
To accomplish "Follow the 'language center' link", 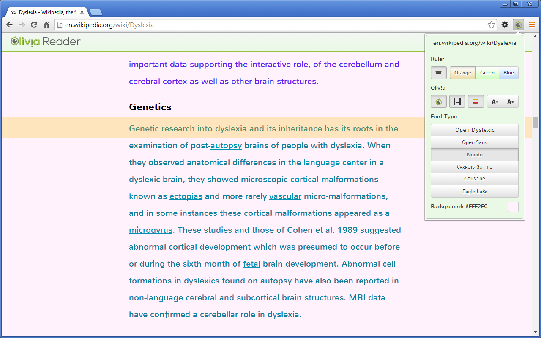I will [335, 163].
